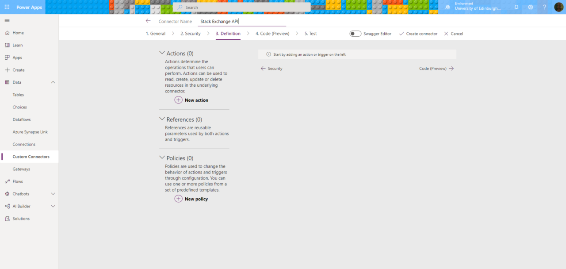Click Create connector button

point(418,34)
